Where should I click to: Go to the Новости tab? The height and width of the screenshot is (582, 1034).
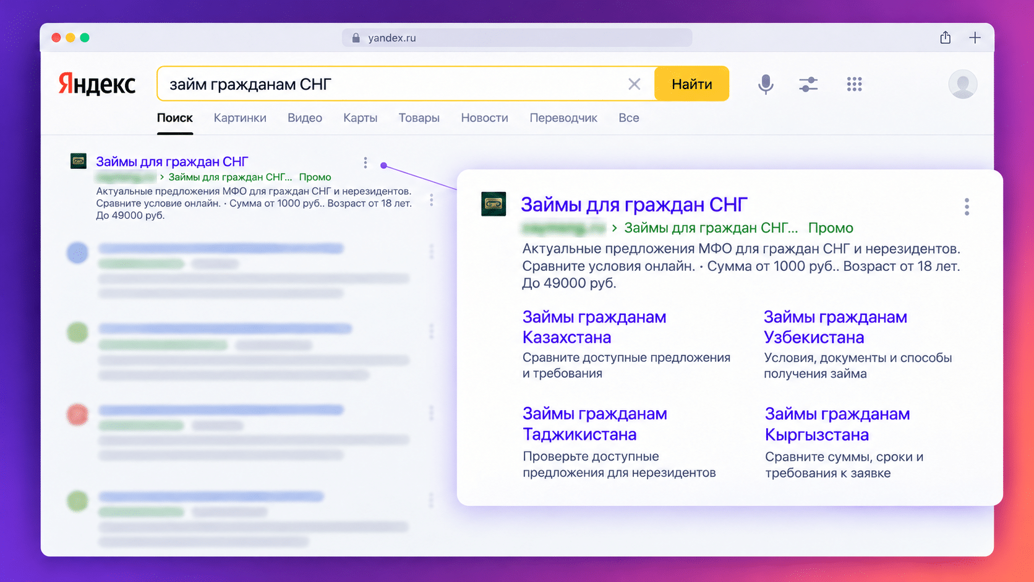(x=484, y=118)
